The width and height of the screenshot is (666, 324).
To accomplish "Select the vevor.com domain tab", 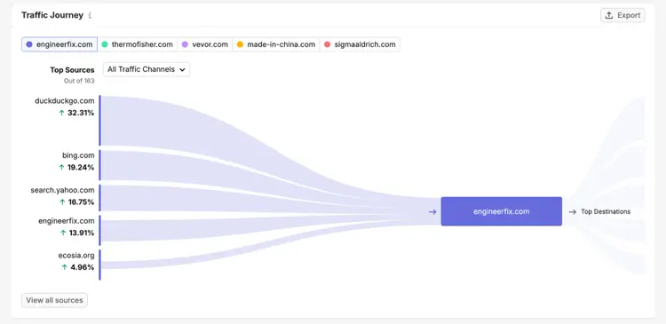I will pyautogui.click(x=205, y=44).
